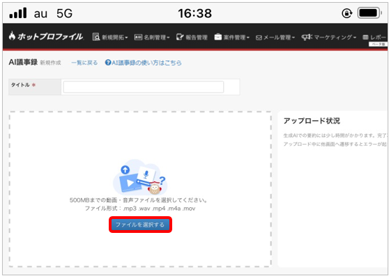The width and height of the screenshot is (389, 276).
Task: Click the AI議事録 page heading
Action: 23,62
